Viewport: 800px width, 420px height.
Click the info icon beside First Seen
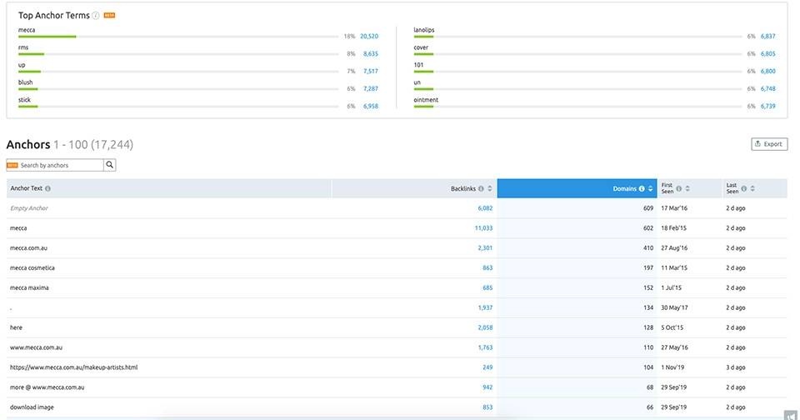tap(678, 189)
